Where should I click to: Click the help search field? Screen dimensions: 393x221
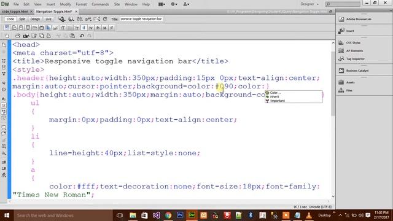click(x=343, y=4)
